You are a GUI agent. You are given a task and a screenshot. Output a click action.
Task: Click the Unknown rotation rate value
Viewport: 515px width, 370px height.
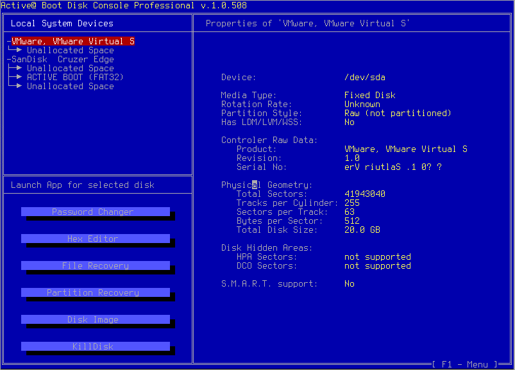tap(362, 105)
